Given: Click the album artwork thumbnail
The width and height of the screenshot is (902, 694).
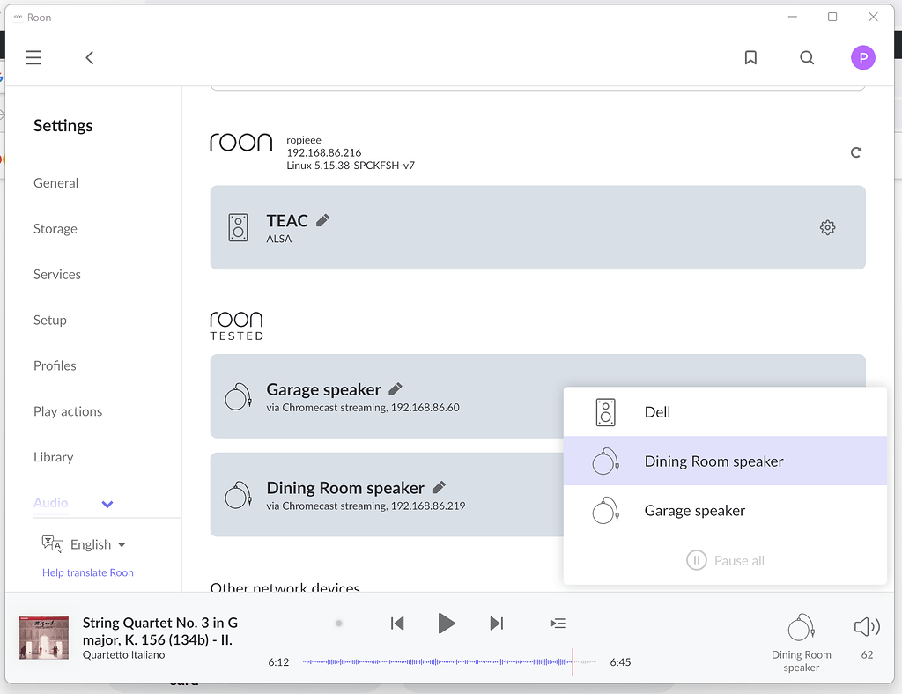Looking at the screenshot, I should 43,636.
